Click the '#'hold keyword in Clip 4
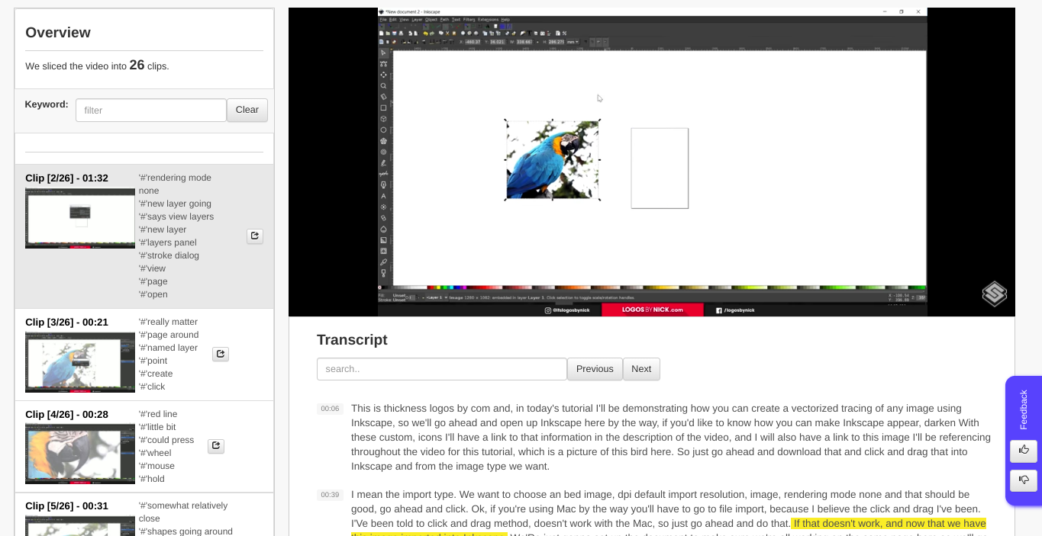The width and height of the screenshot is (1042, 536). pyautogui.click(x=151, y=479)
